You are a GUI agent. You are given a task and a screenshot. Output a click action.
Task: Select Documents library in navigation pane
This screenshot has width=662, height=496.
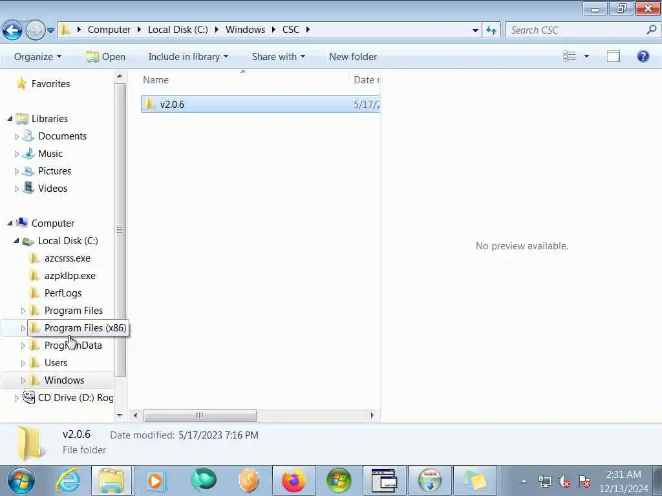[x=62, y=136]
